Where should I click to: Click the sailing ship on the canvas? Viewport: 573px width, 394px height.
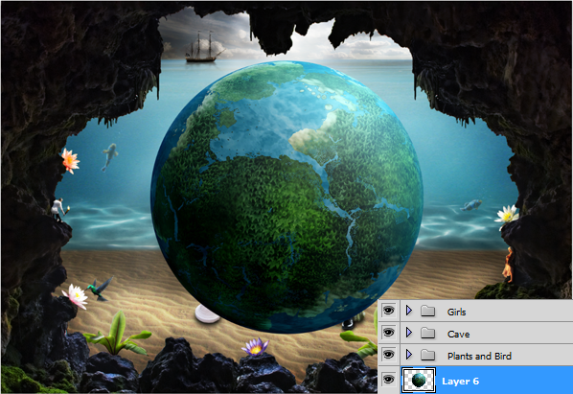(202, 48)
